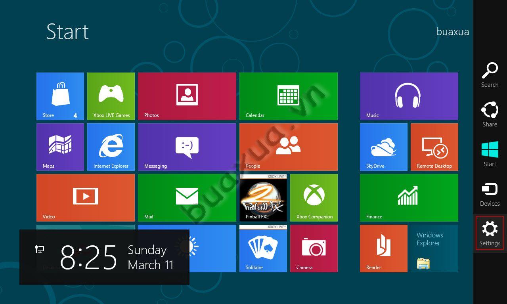Image resolution: width=507 pixels, height=304 pixels.
Task: Launch Remote Desktop tile
Action: (434, 147)
